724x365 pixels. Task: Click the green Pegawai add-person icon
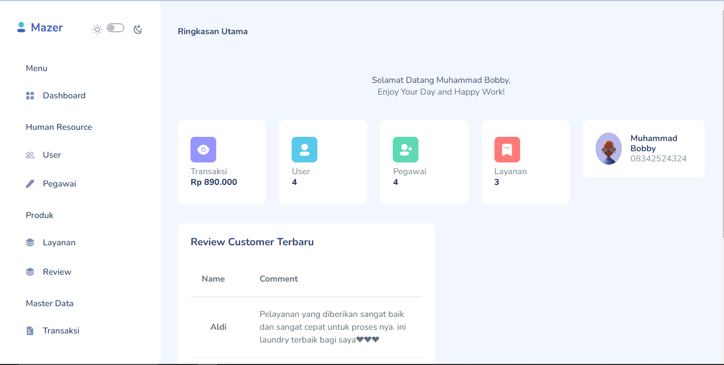pyautogui.click(x=405, y=150)
